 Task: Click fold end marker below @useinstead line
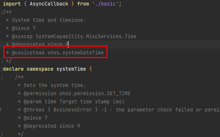[x=1, y=61]
